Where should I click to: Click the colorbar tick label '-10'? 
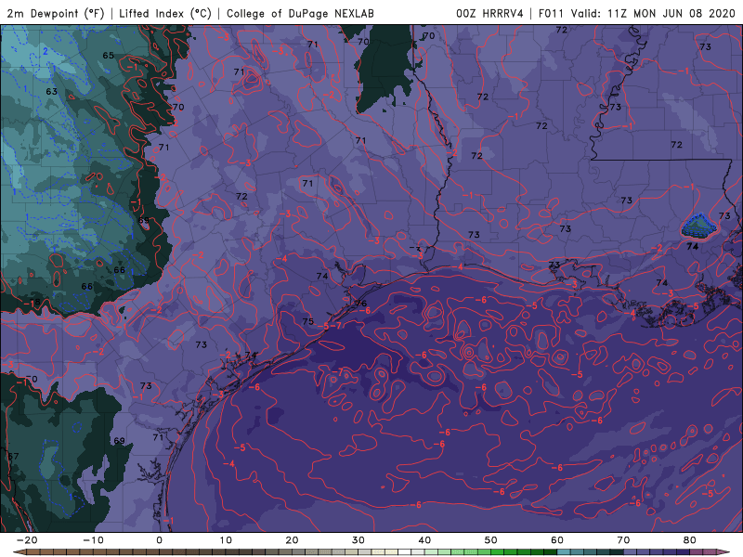click(x=93, y=540)
